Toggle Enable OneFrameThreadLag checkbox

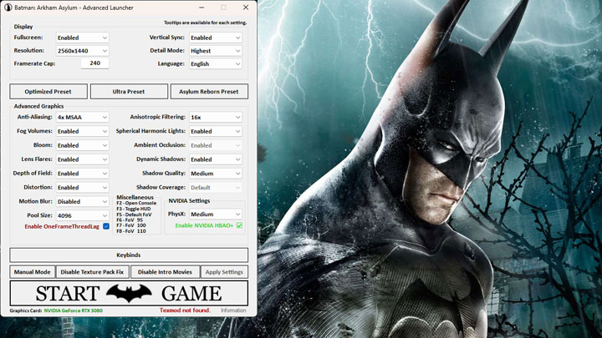[x=106, y=226]
